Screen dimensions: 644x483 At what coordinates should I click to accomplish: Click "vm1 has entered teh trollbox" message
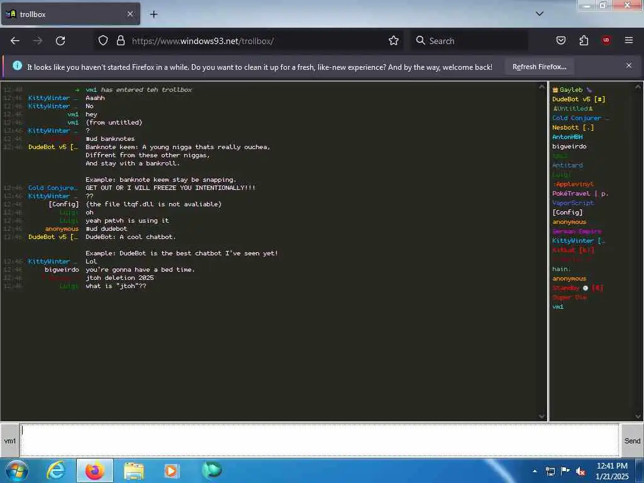[138, 89]
